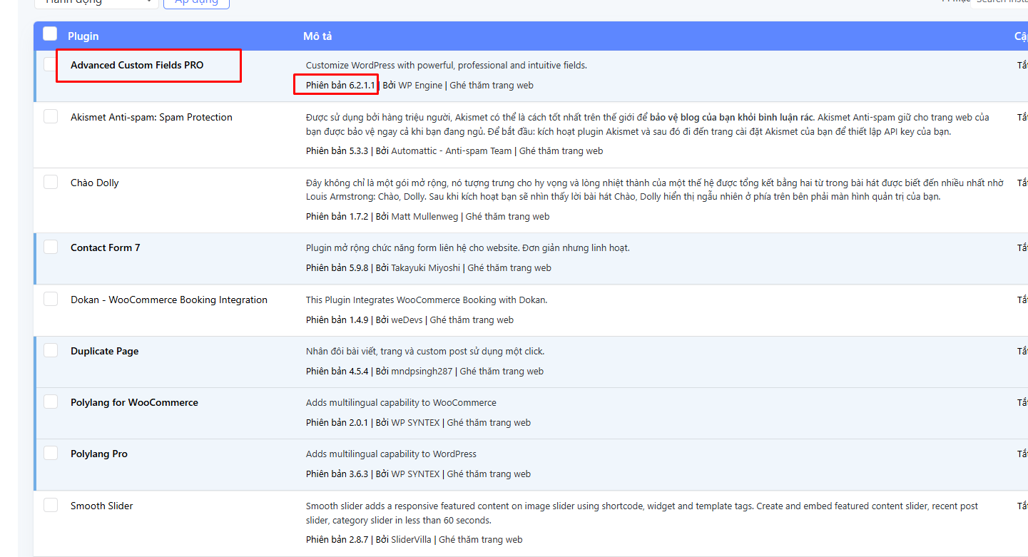This screenshot has height=557, width=1028.
Task: Tick the Smooth Slider plugin checkbox
Action: (51, 505)
